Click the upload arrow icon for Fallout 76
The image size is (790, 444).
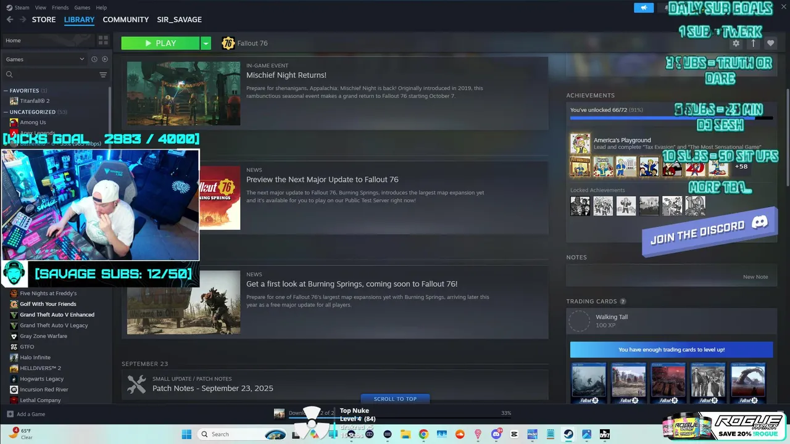tap(753, 43)
